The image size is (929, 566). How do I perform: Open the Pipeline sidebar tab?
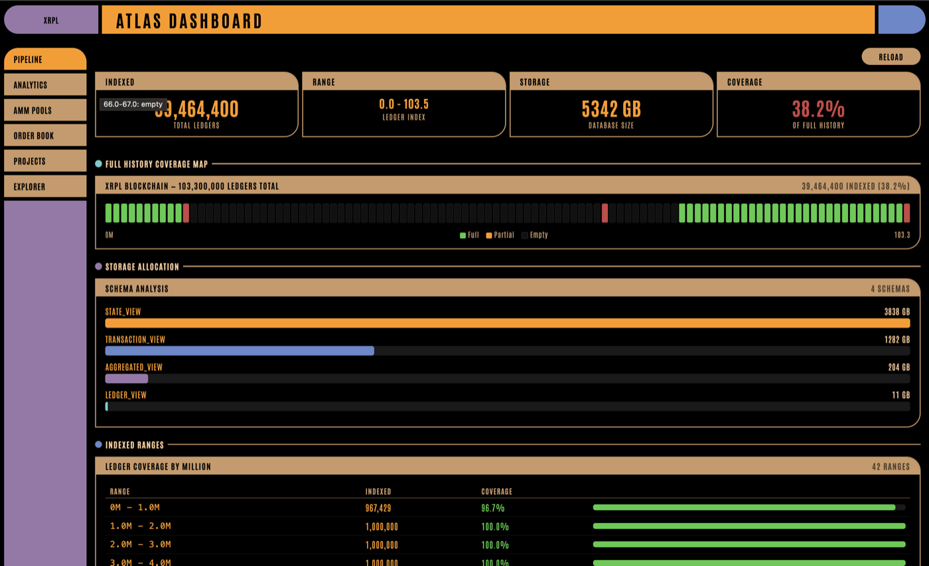(x=45, y=59)
